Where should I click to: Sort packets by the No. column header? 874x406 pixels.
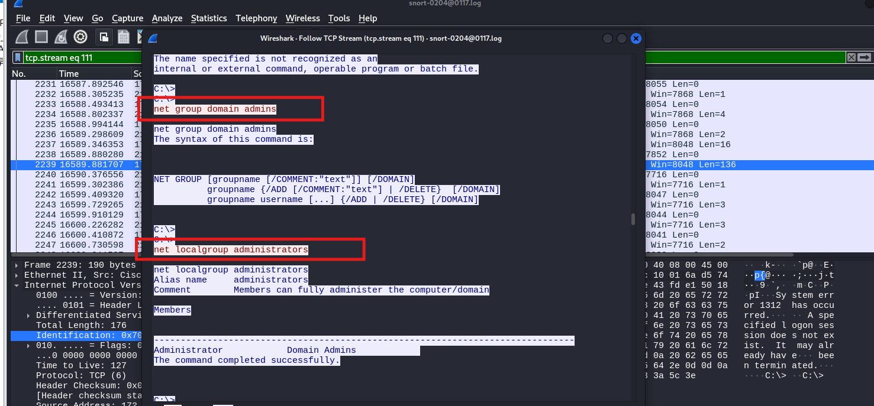[34, 74]
